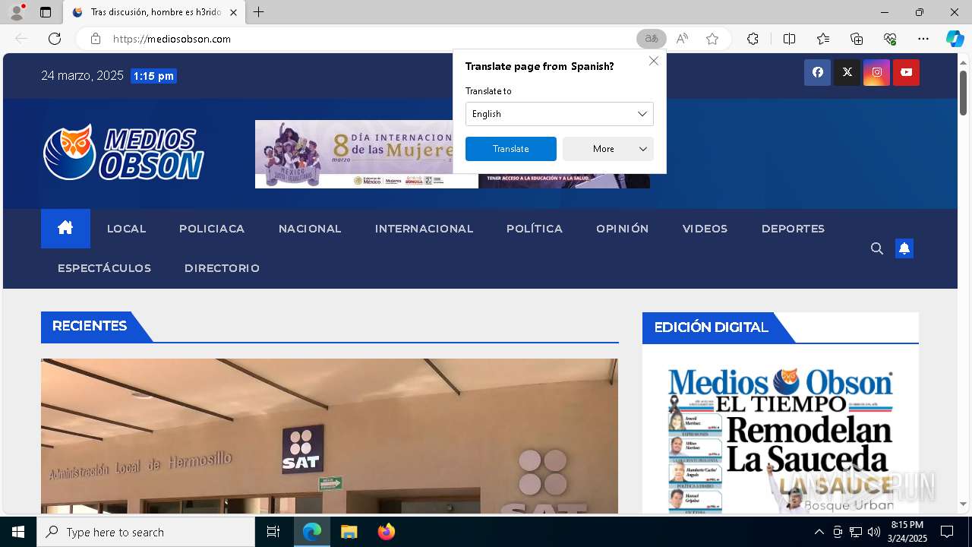
Task: Expand the More options dropdown
Action: tap(608, 149)
